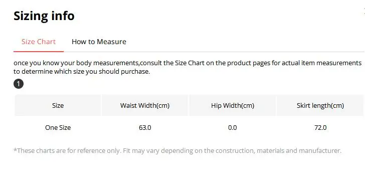Image resolution: width=365 pixels, height=186 pixels.
Task: Click the 72.0 skirt length value
Action: point(320,127)
